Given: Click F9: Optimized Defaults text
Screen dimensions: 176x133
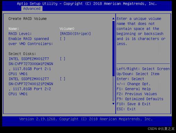Looking at the screenshot, I should click(140, 99).
